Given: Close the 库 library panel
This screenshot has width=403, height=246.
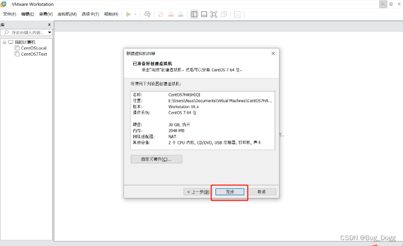Looking at the screenshot, I should pos(49,24).
